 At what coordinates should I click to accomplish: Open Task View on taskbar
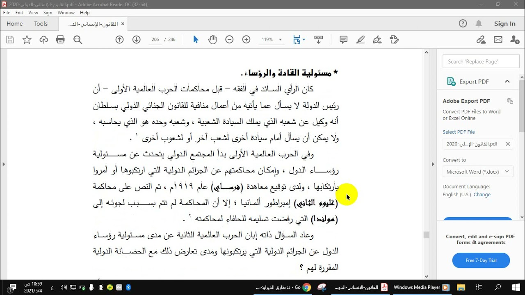479,287
